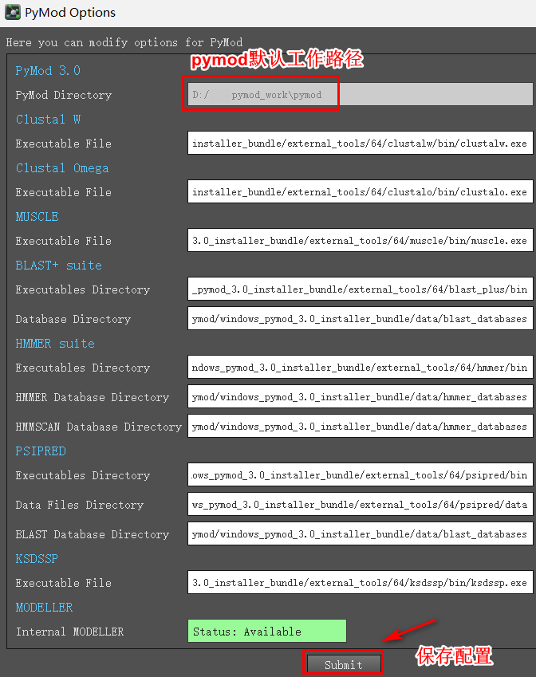Click the HMMER suite section heading
This screenshot has height=677, width=536.
click(x=55, y=343)
